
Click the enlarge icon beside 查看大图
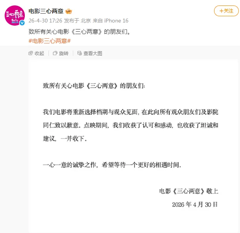(79, 53)
